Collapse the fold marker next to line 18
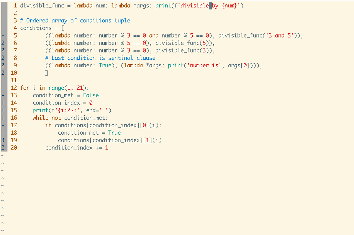 [2, 132]
